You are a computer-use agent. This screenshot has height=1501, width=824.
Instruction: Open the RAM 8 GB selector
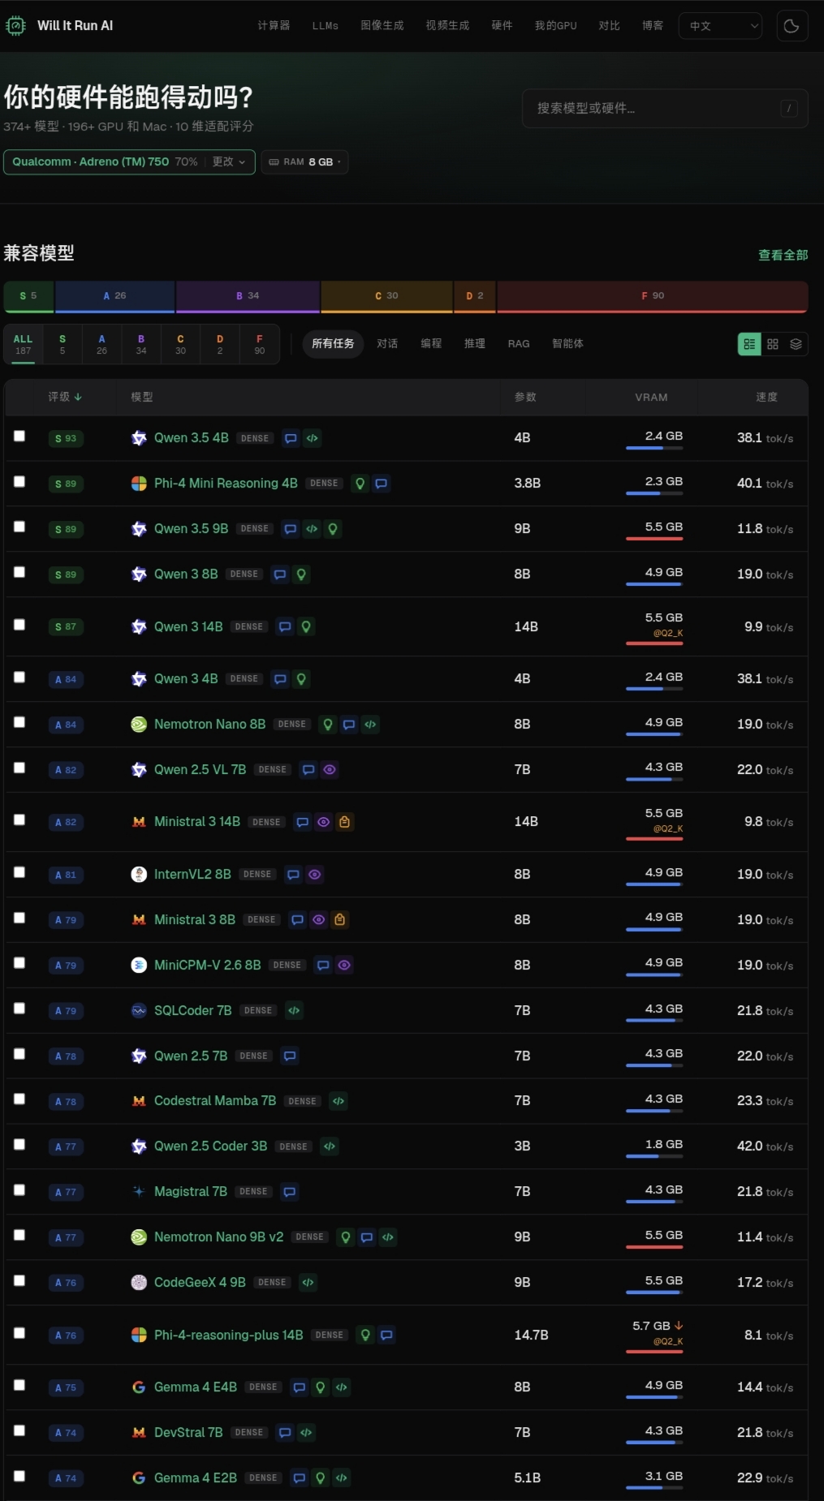[304, 161]
